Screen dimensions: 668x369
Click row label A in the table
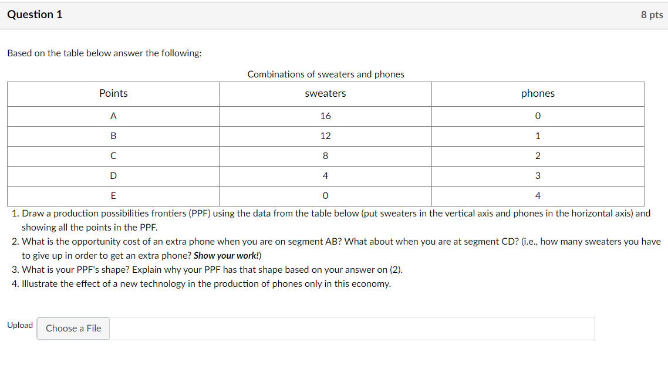(x=113, y=116)
